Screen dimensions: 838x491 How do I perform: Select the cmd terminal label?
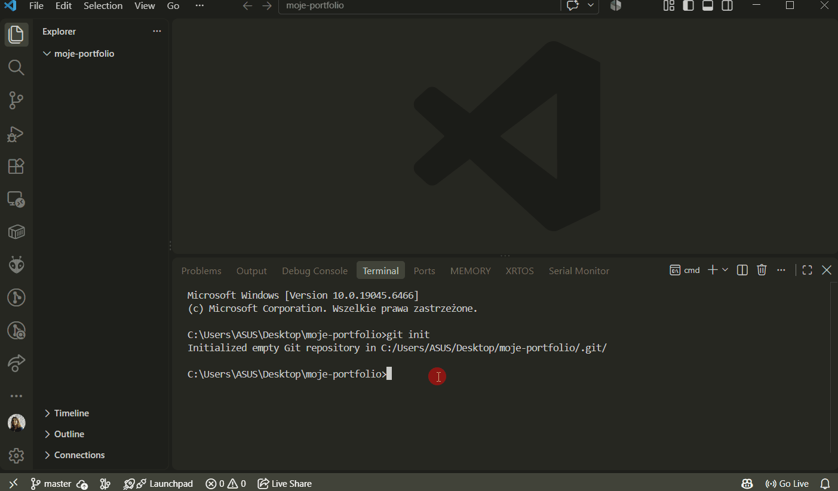684,270
